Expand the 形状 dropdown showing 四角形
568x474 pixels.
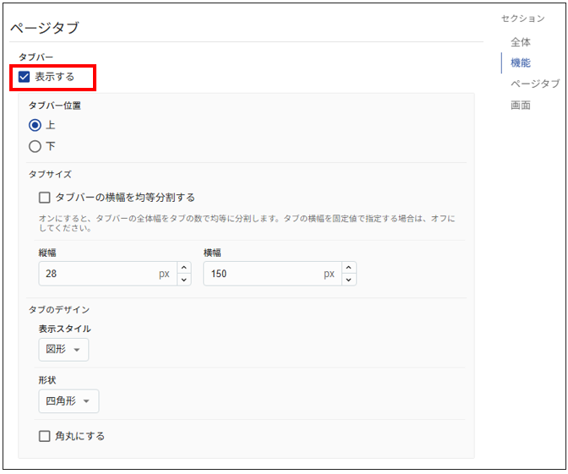pyautogui.click(x=68, y=401)
